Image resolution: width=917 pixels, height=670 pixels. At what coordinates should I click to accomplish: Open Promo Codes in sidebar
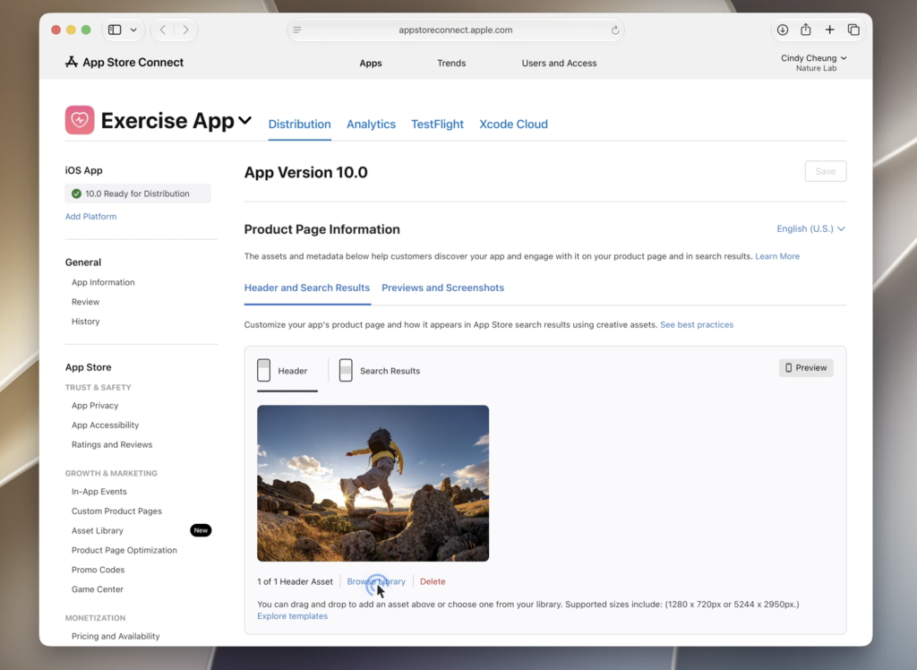pos(98,570)
